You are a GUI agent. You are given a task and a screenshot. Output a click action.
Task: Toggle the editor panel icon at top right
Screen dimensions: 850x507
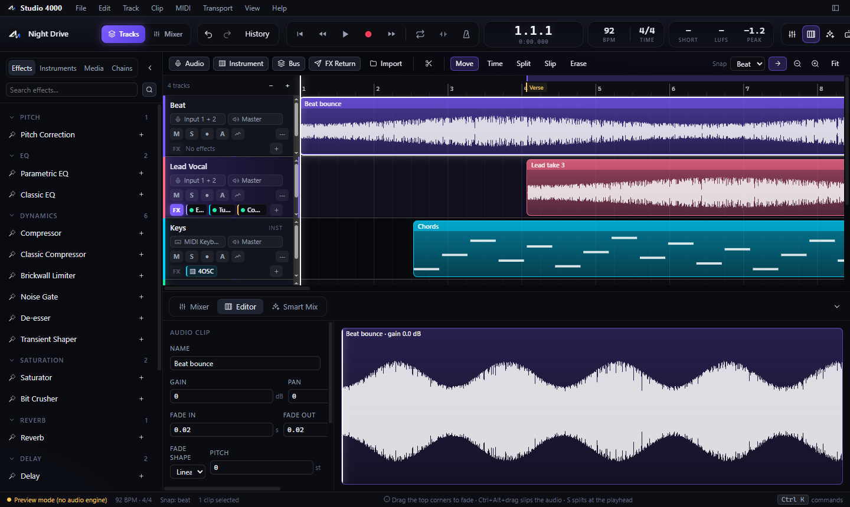point(811,34)
